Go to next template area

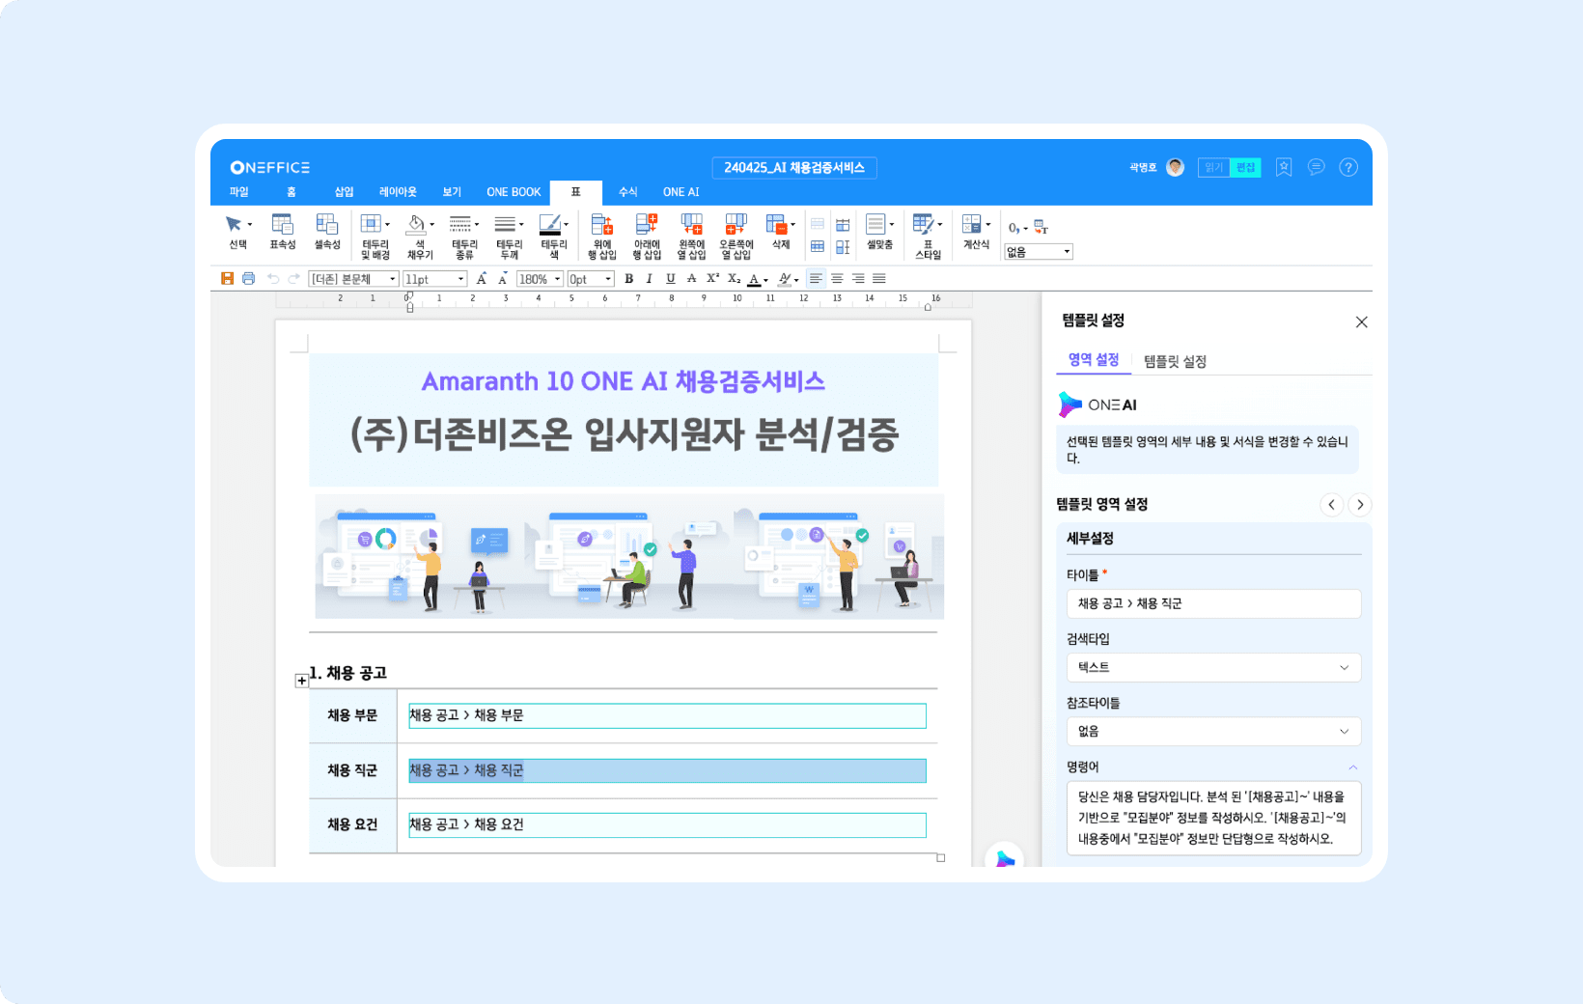point(1360,504)
